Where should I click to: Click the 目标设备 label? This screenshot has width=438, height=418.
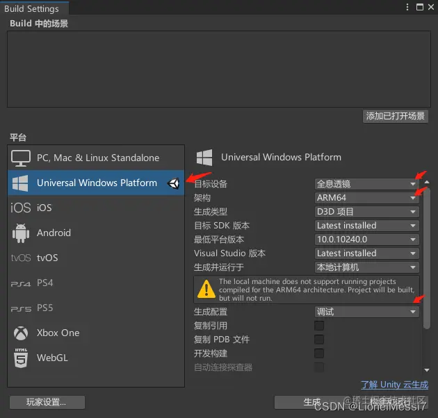211,184
